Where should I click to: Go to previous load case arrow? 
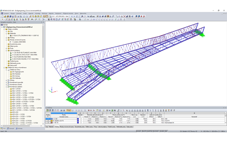click(72, 16)
